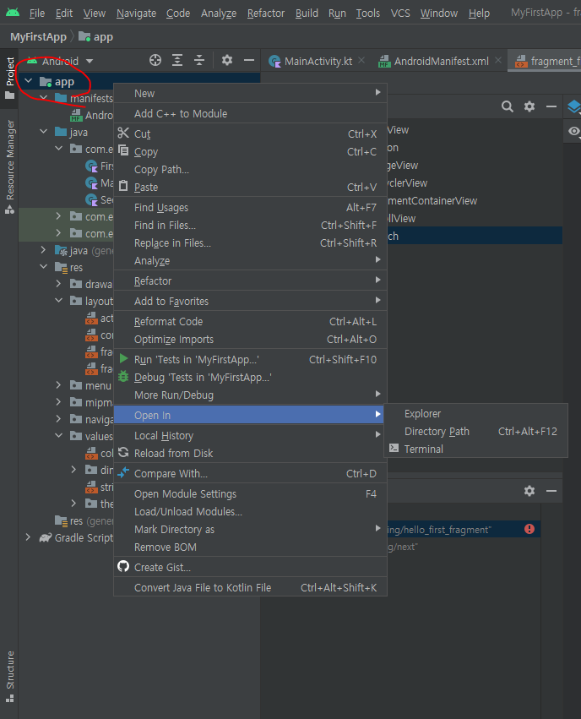Image resolution: width=581 pixels, height=719 pixels.
Task: Open the Local History submenu
Action: 250,435
